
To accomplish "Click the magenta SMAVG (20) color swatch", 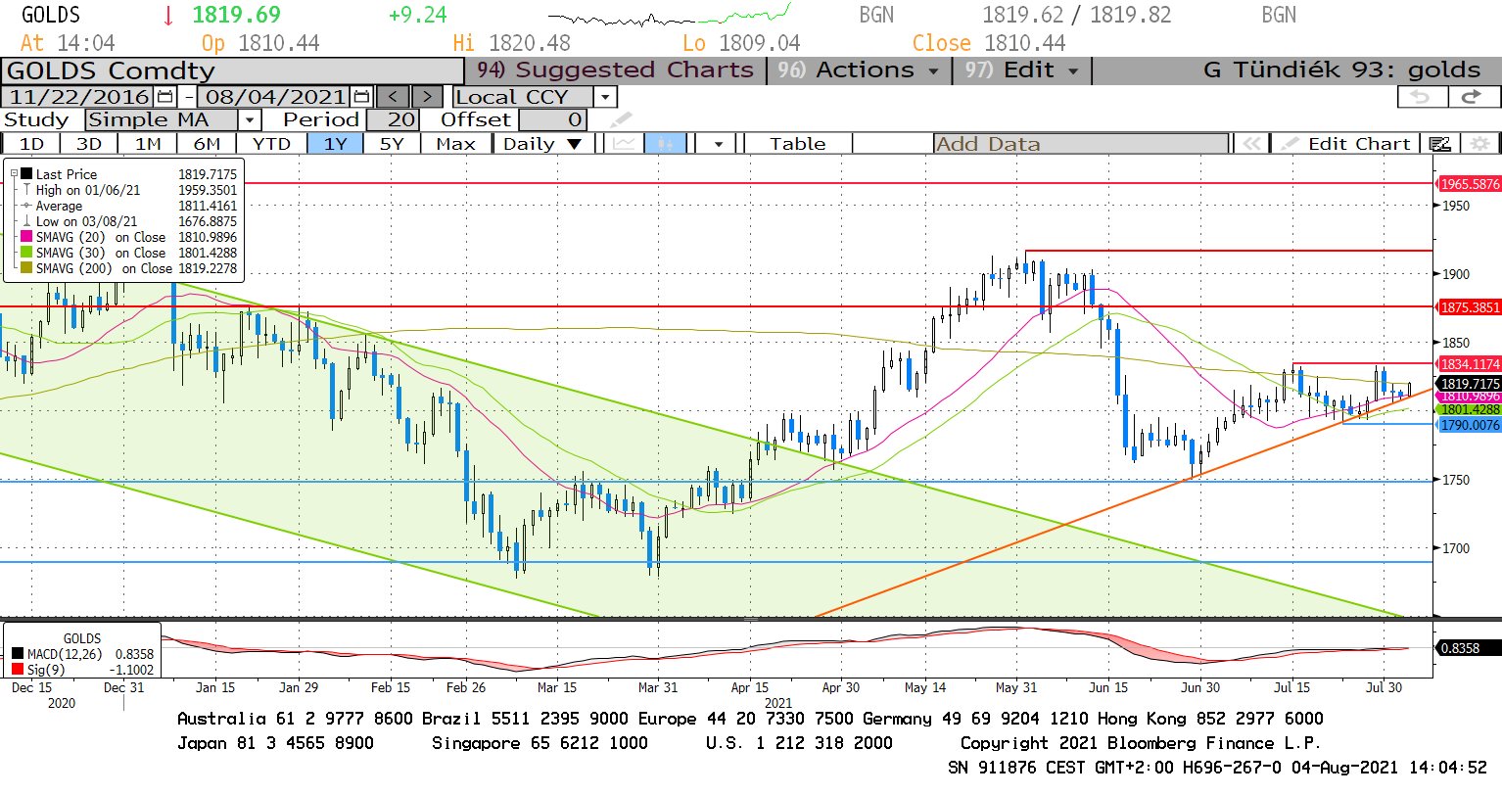I will (27, 237).
